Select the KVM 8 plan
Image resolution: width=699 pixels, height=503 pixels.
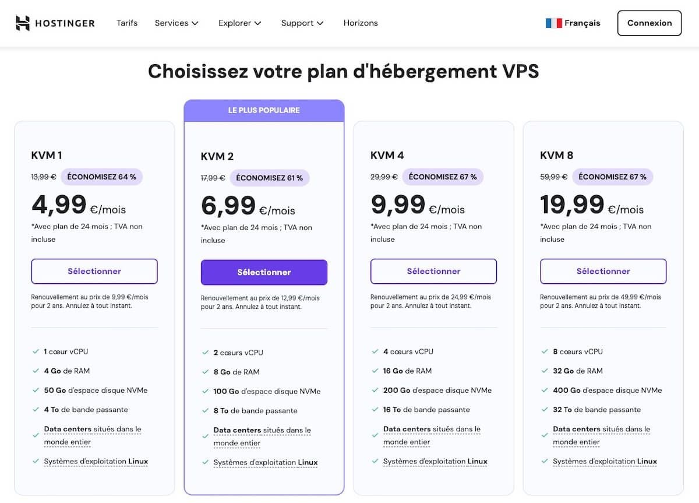tap(603, 271)
